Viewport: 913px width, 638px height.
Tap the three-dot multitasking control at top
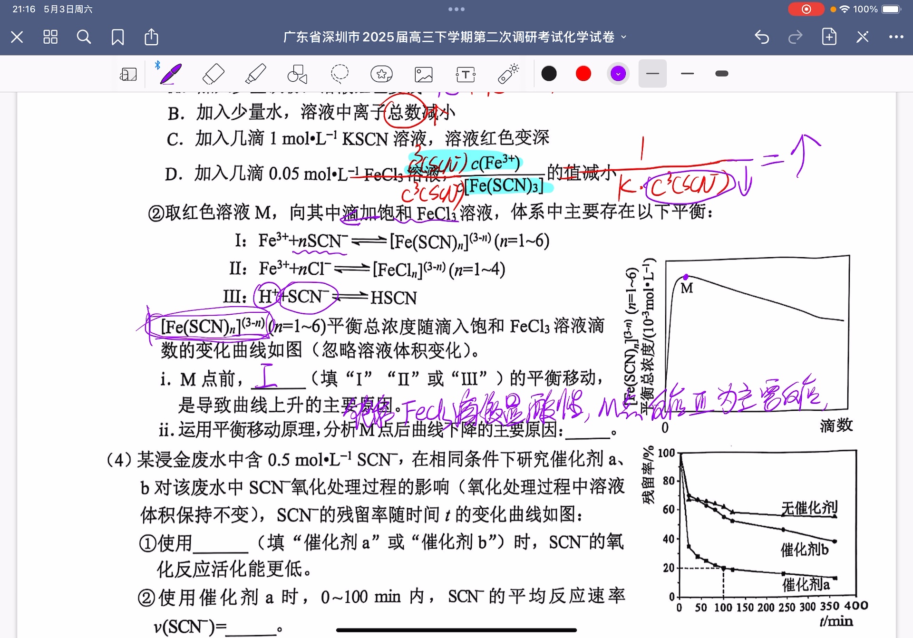[x=456, y=9]
